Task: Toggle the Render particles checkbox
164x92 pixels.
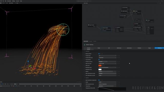Action: (x=99, y=54)
